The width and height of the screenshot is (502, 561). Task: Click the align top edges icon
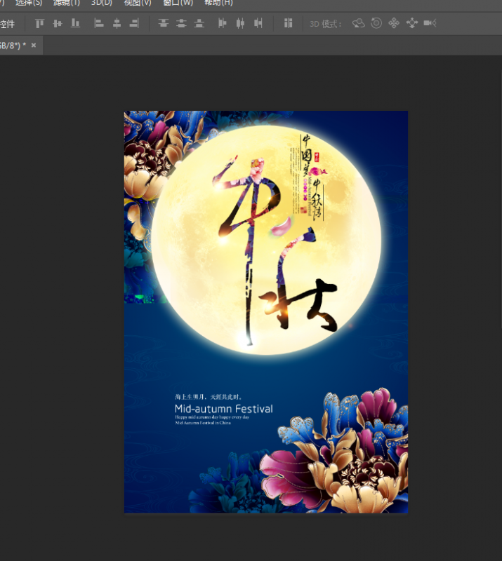point(39,24)
